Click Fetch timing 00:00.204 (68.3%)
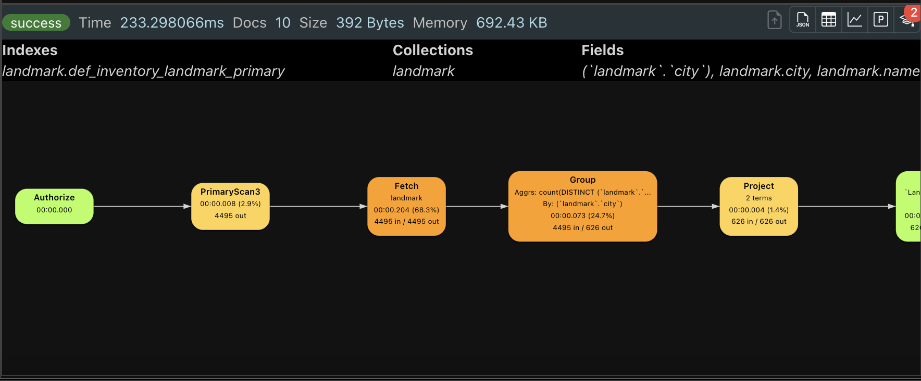Viewport: 921px width, 381px height. 406,210
